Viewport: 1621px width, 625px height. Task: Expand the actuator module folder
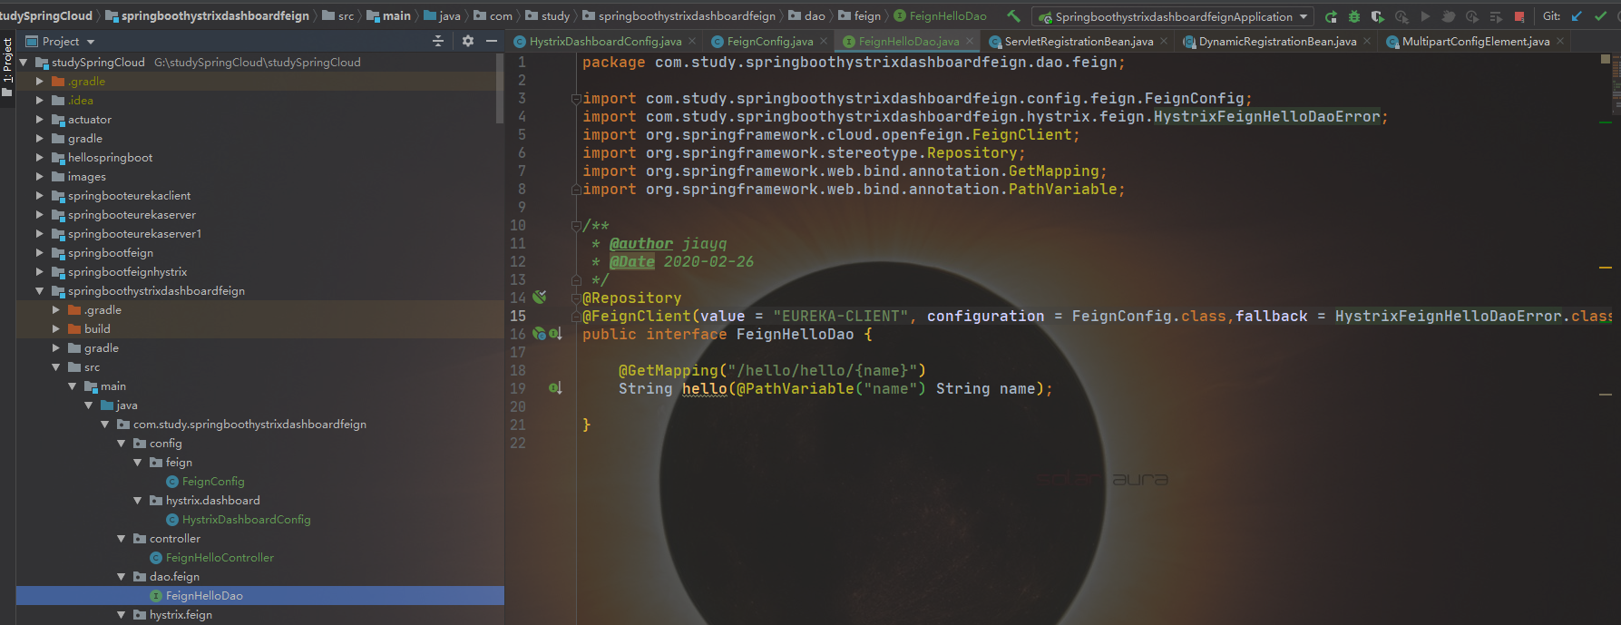point(40,120)
